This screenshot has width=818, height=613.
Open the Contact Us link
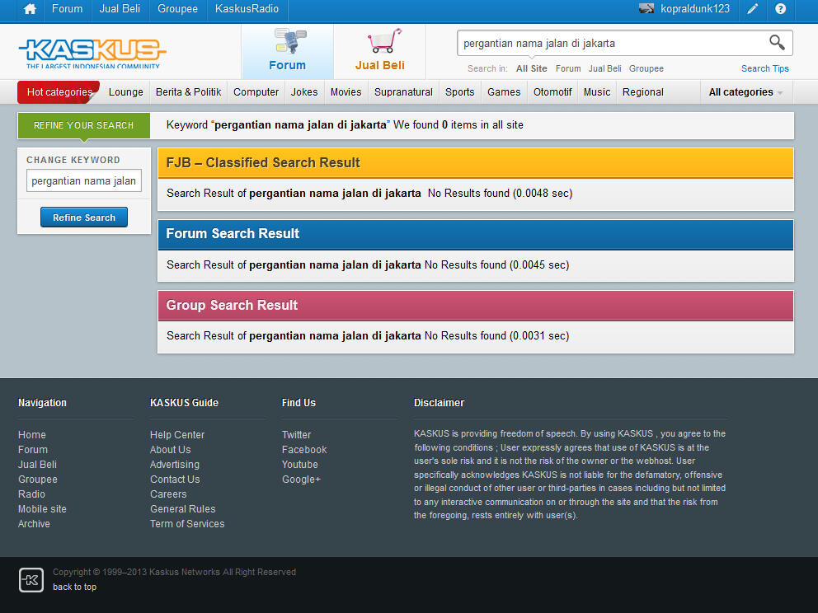(x=175, y=479)
